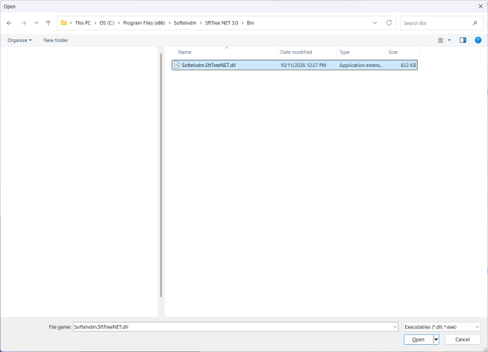This screenshot has width=488, height=352.
Task: Change view layout icon
Action: (441, 40)
